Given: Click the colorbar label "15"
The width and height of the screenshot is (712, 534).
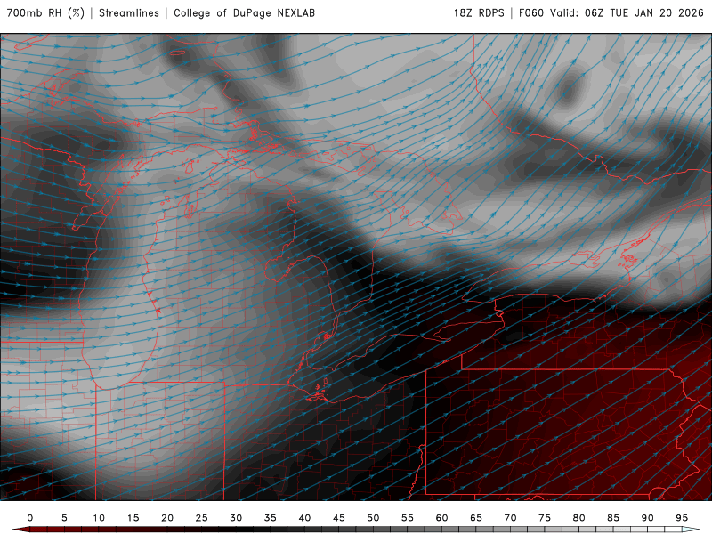Looking at the screenshot, I should (133, 518).
